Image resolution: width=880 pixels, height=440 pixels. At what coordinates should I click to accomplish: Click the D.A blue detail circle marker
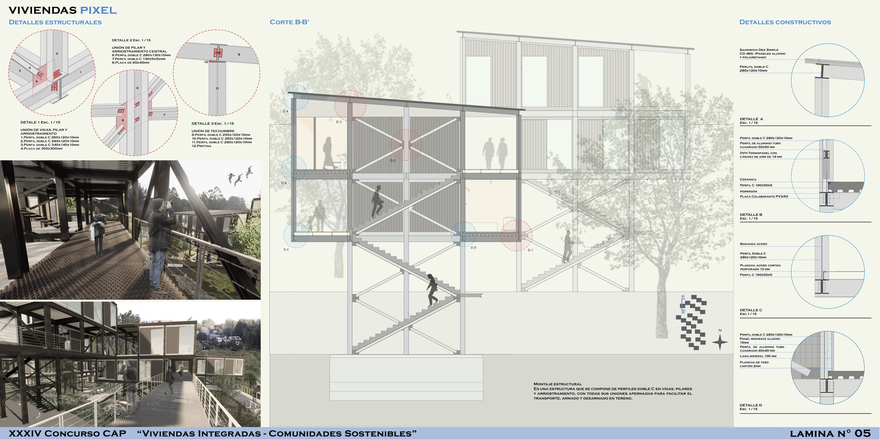(x=296, y=97)
